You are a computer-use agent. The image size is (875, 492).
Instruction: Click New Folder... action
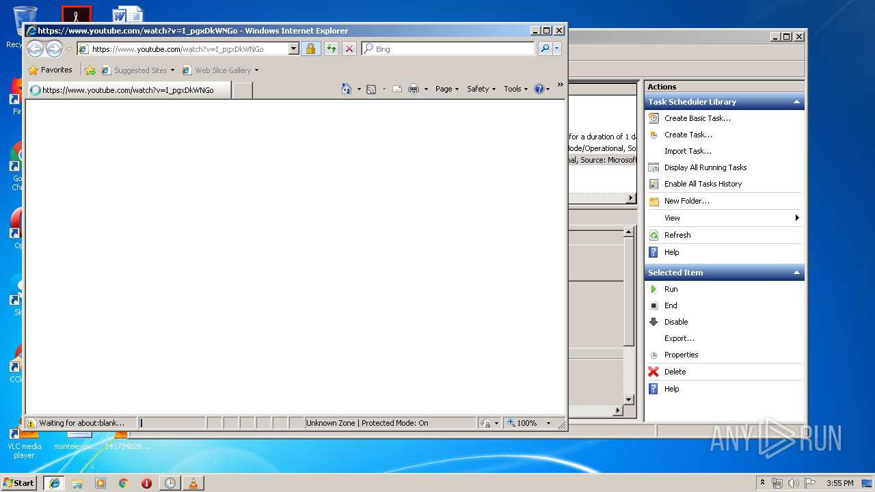click(x=687, y=201)
